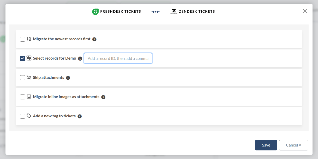Uncheck Select records for Demo checkbox

23,58
